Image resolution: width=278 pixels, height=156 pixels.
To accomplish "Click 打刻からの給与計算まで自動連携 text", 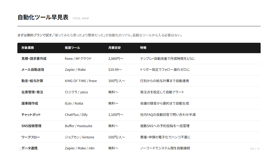I will click(164, 81).
